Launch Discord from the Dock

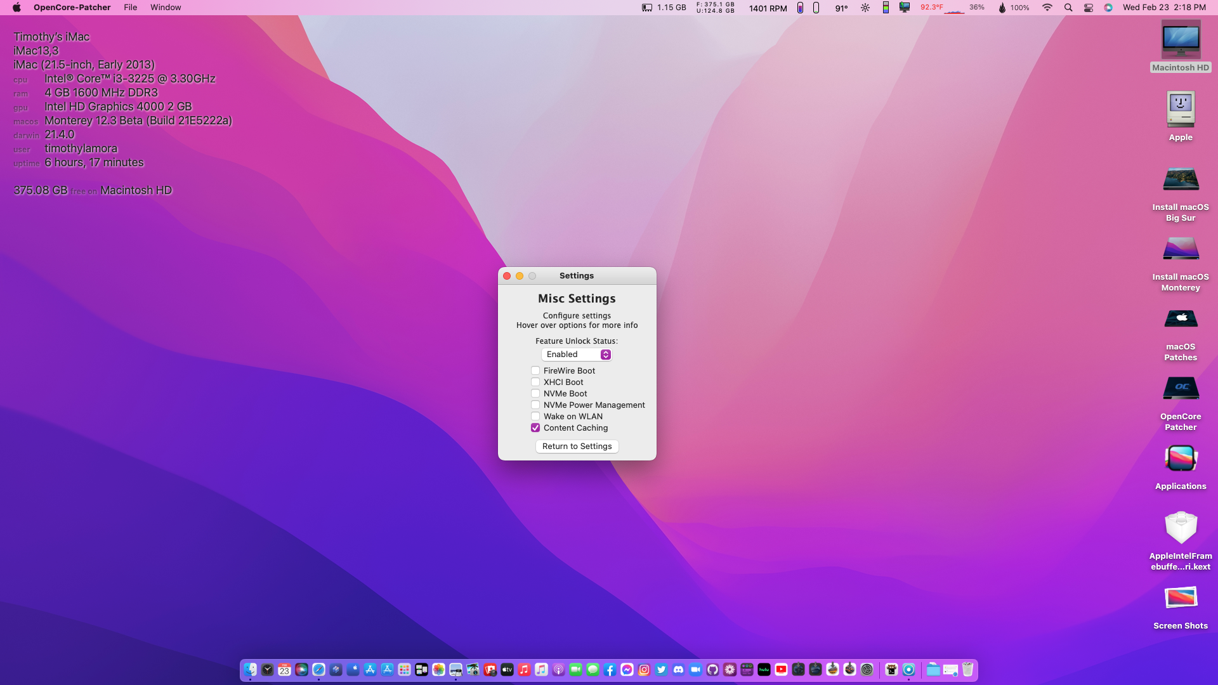pyautogui.click(x=678, y=670)
